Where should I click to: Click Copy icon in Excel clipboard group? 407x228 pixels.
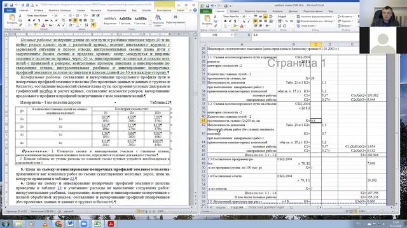(215, 21)
